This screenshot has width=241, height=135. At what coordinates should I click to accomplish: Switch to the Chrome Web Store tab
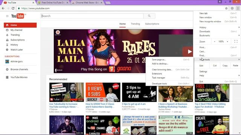[87, 3]
